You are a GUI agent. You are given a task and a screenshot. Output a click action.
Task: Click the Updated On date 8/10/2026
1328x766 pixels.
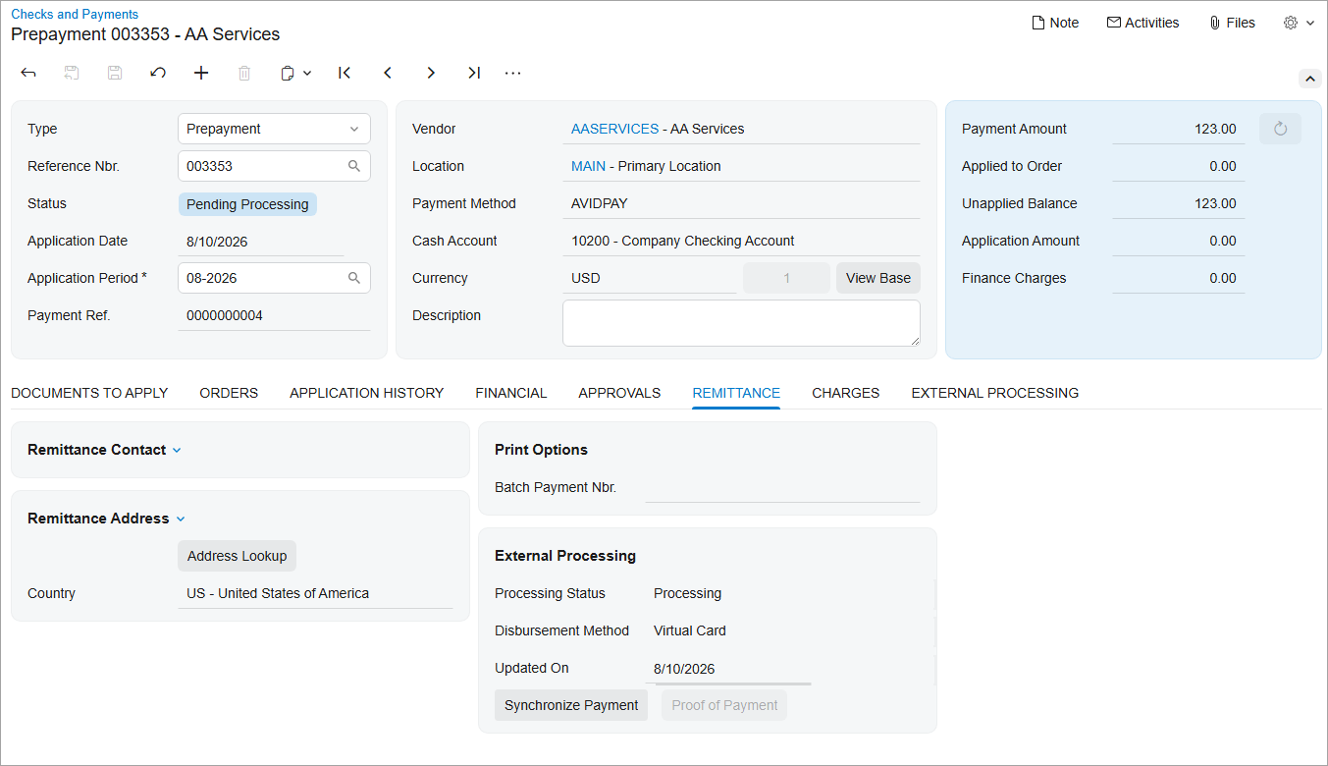coord(684,669)
